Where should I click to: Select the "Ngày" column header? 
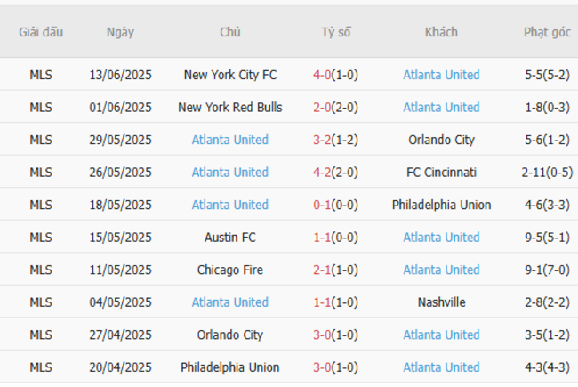pyautogui.click(x=120, y=32)
